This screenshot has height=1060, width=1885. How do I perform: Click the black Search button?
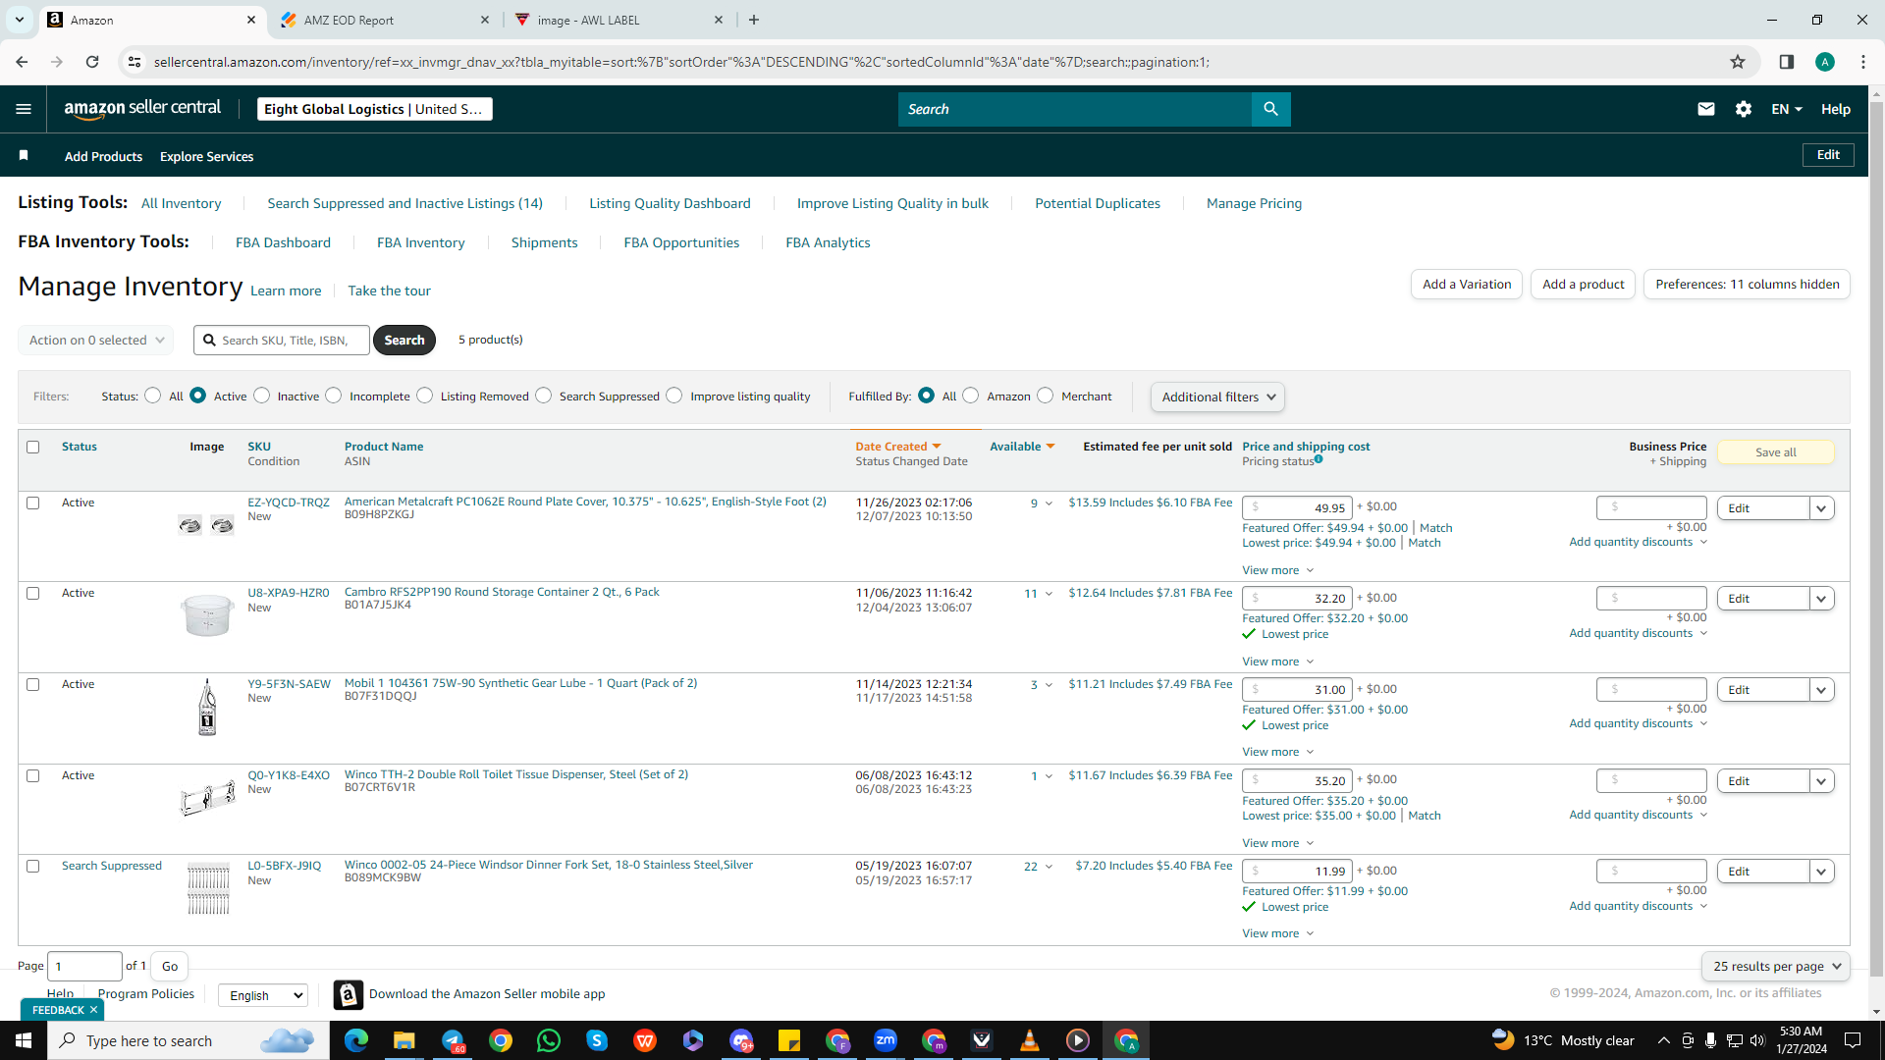click(x=404, y=340)
